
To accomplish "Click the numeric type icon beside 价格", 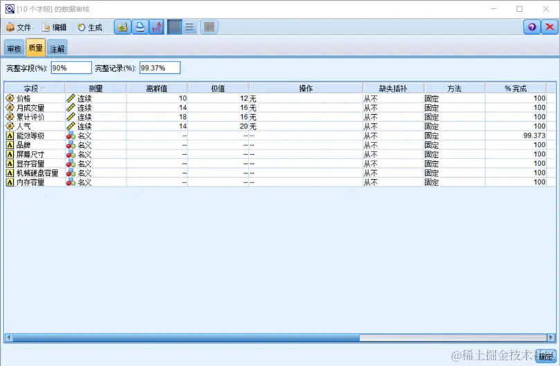I will [10, 98].
